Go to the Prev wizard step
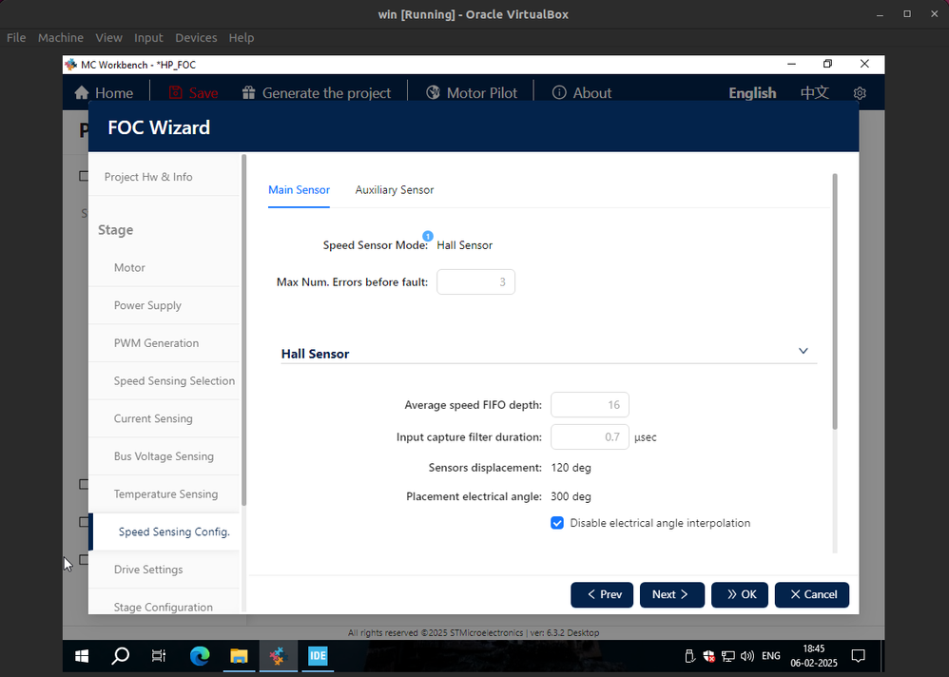The height and width of the screenshot is (677, 949). point(602,594)
